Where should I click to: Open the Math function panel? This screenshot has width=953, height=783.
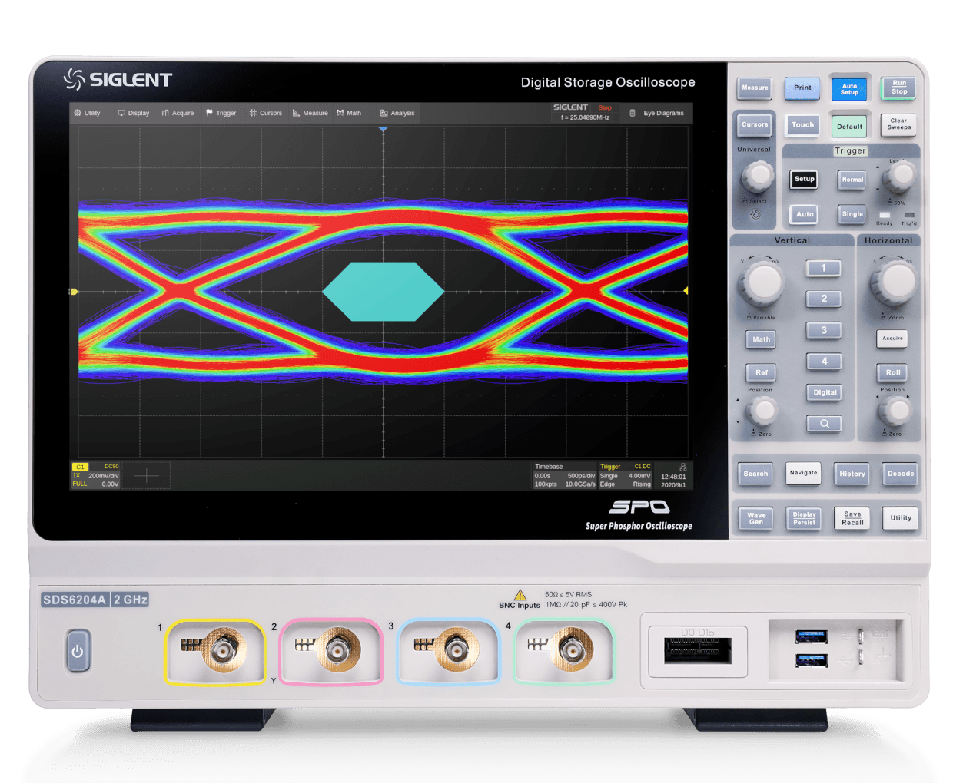click(760, 339)
